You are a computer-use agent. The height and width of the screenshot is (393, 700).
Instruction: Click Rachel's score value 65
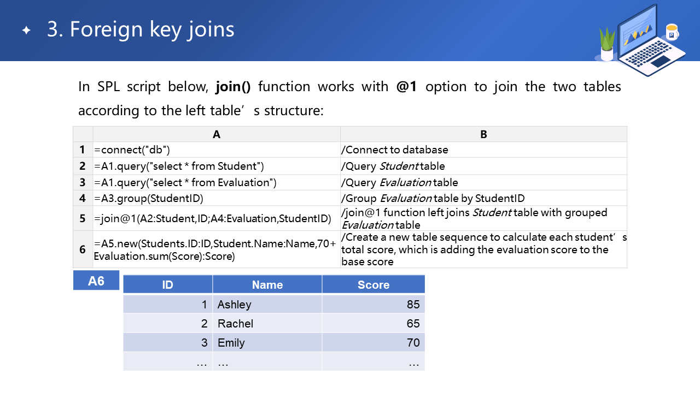pos(413,323)
